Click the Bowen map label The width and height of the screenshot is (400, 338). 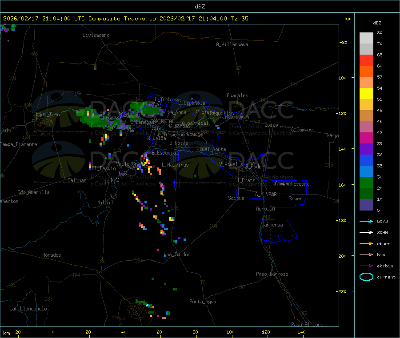[x=296, y=199]
